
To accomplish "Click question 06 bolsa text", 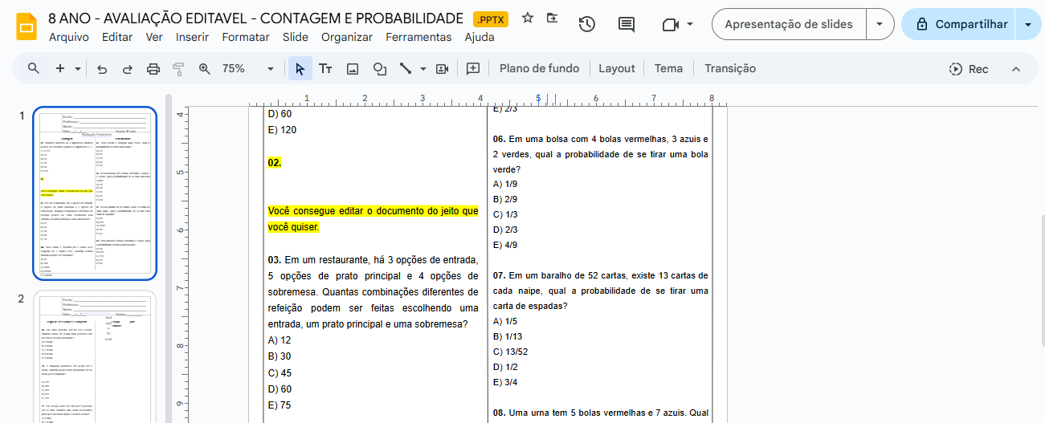I will pyautogui.click(x=601, y=154).
